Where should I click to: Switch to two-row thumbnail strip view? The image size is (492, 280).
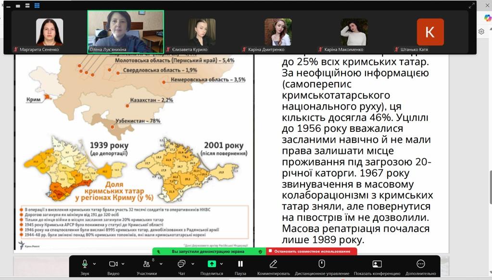pos(27,5)
